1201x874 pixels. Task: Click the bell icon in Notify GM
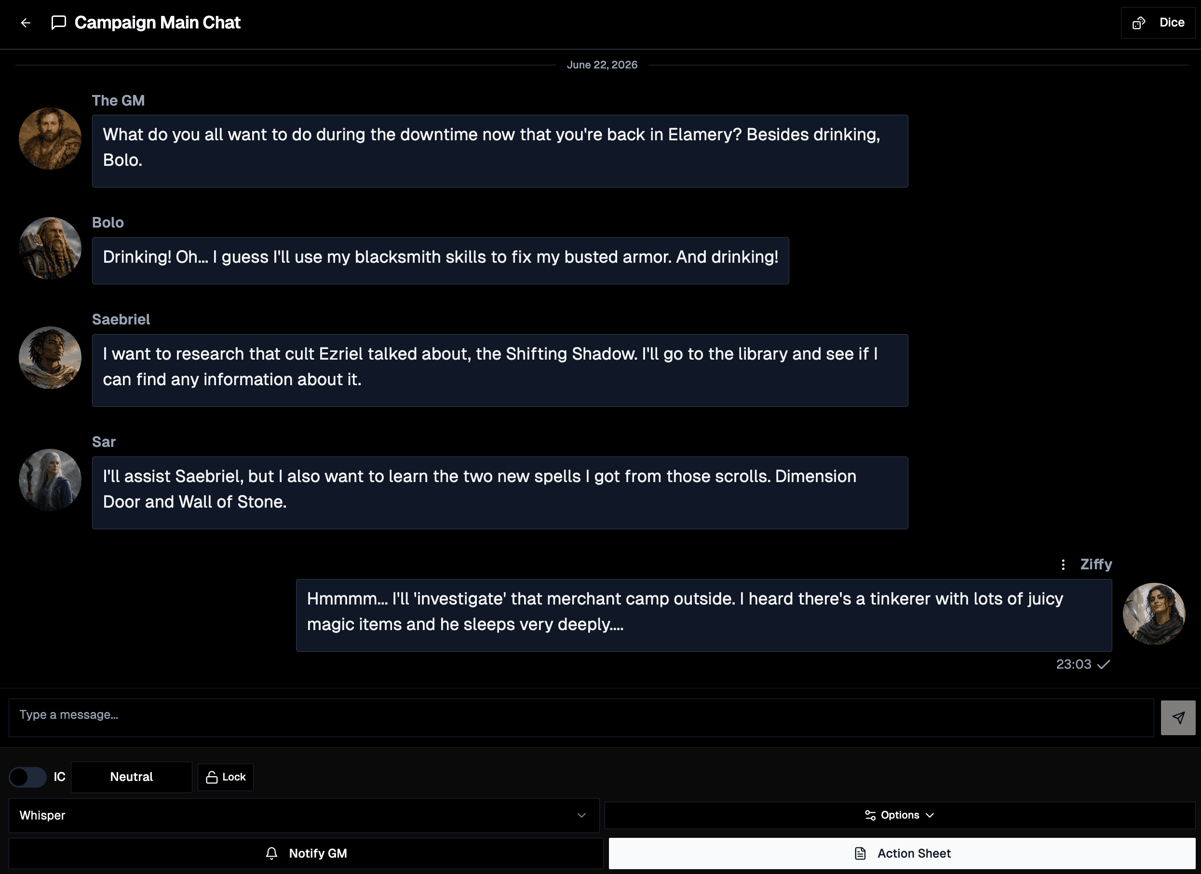tap(271, 853)
